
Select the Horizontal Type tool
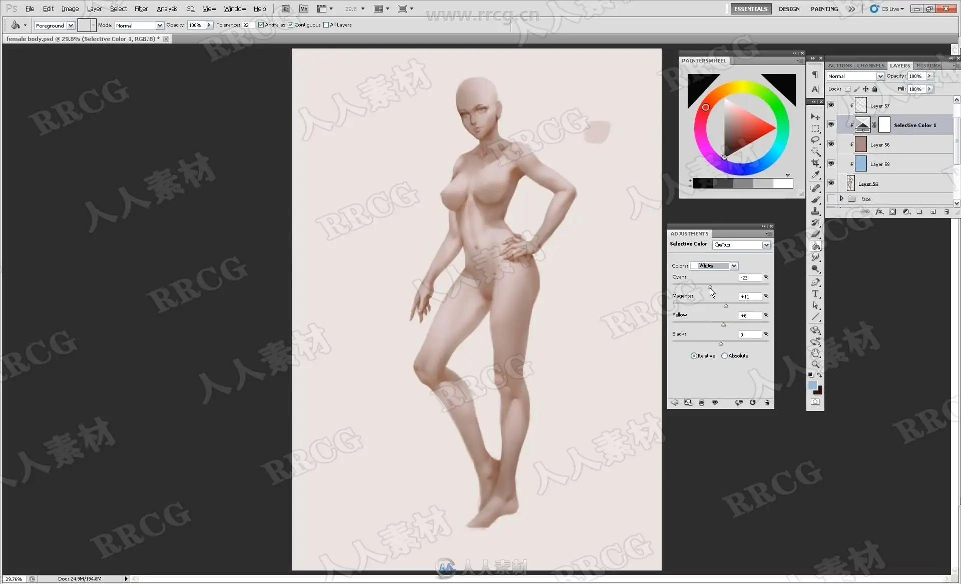(x=815, y=293)
